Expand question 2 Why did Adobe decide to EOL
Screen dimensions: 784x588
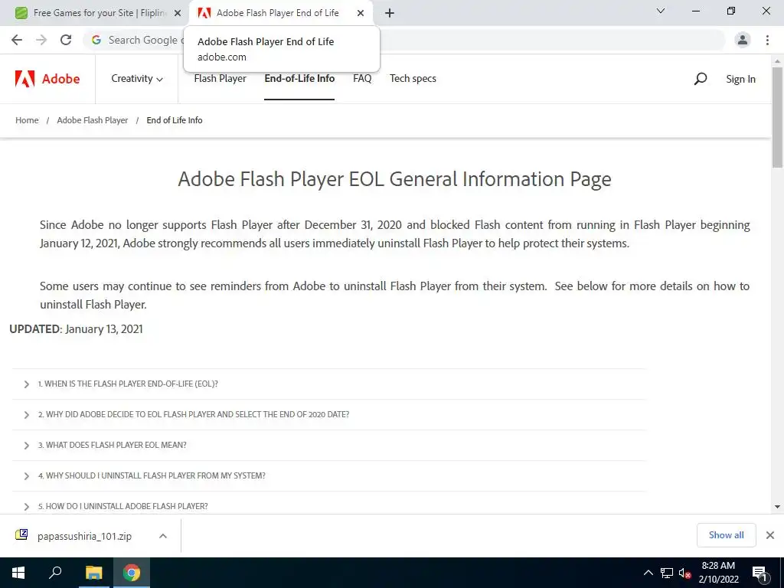coord(328,414)
